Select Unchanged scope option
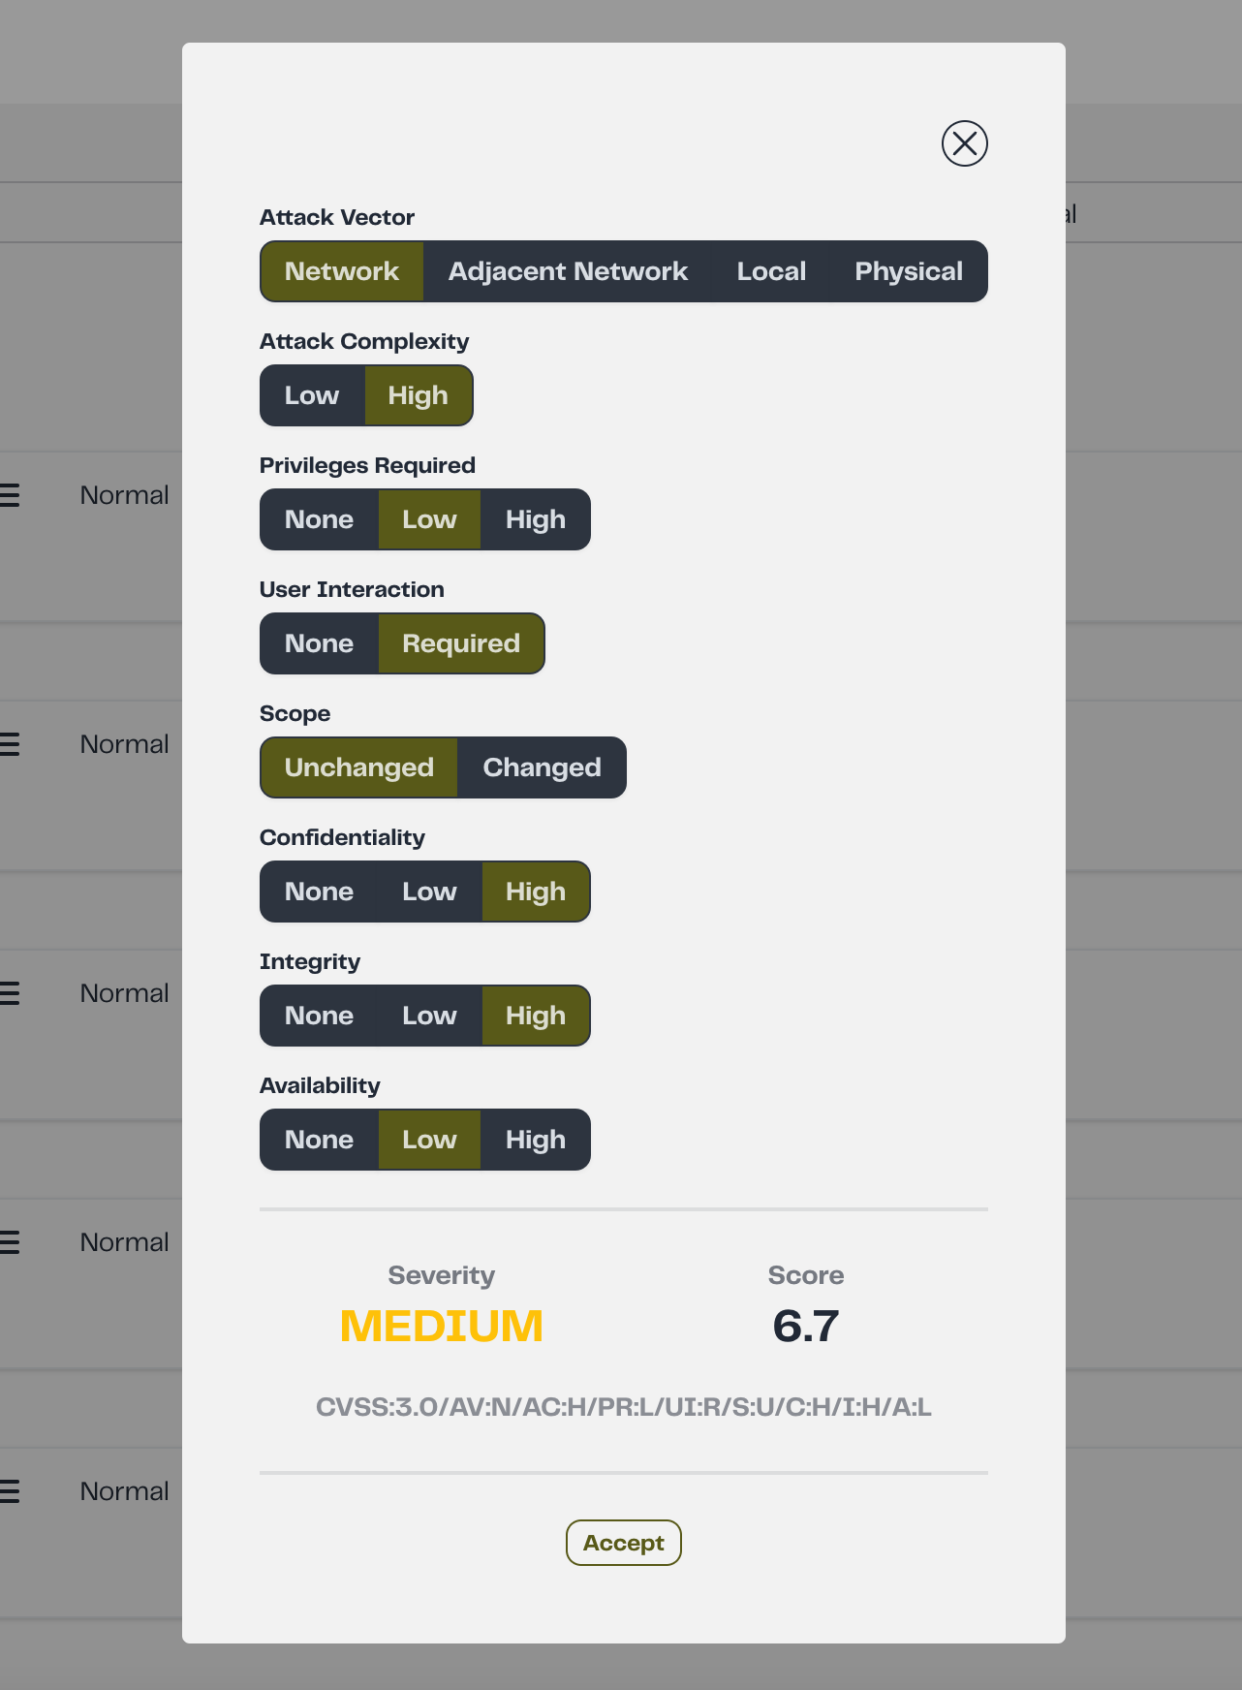The height and width of the screenshot is (1690, 1242). pyautogui.click(x=359, y=767)
